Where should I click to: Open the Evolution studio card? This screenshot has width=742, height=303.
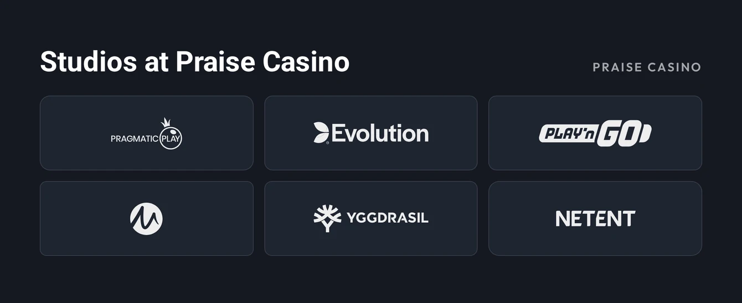[x=371, y=133]
